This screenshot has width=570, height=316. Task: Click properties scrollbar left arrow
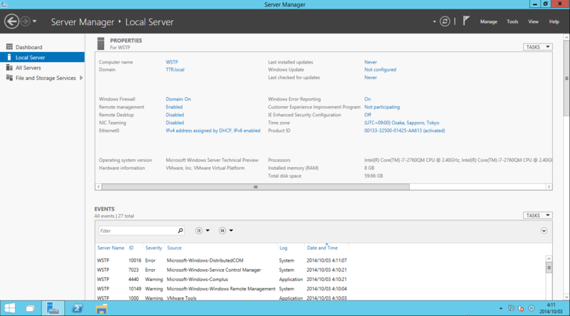[x=98, y=187]
